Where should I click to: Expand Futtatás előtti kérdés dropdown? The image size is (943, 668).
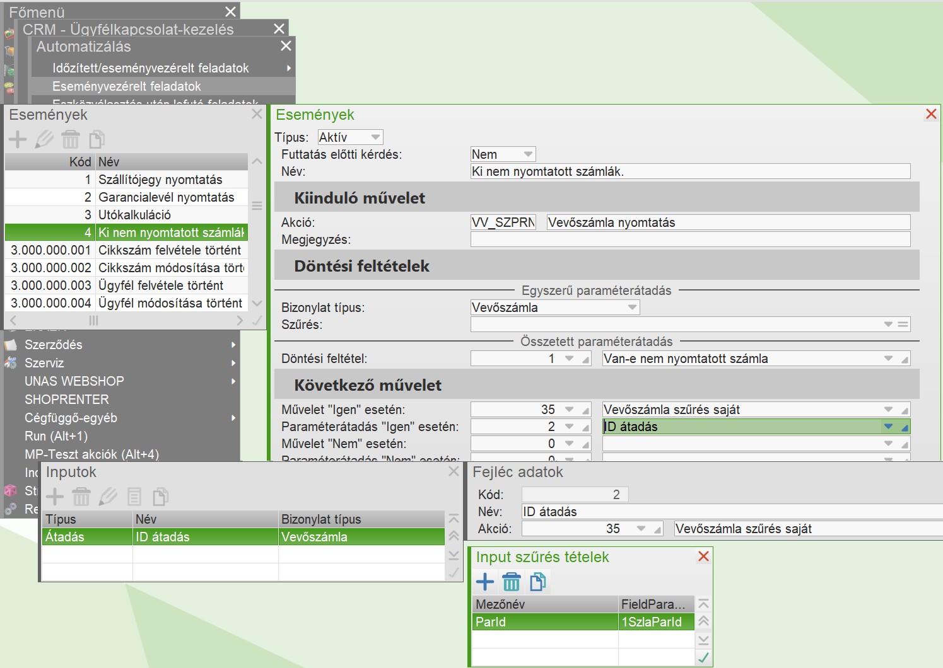tap(528, 154)
